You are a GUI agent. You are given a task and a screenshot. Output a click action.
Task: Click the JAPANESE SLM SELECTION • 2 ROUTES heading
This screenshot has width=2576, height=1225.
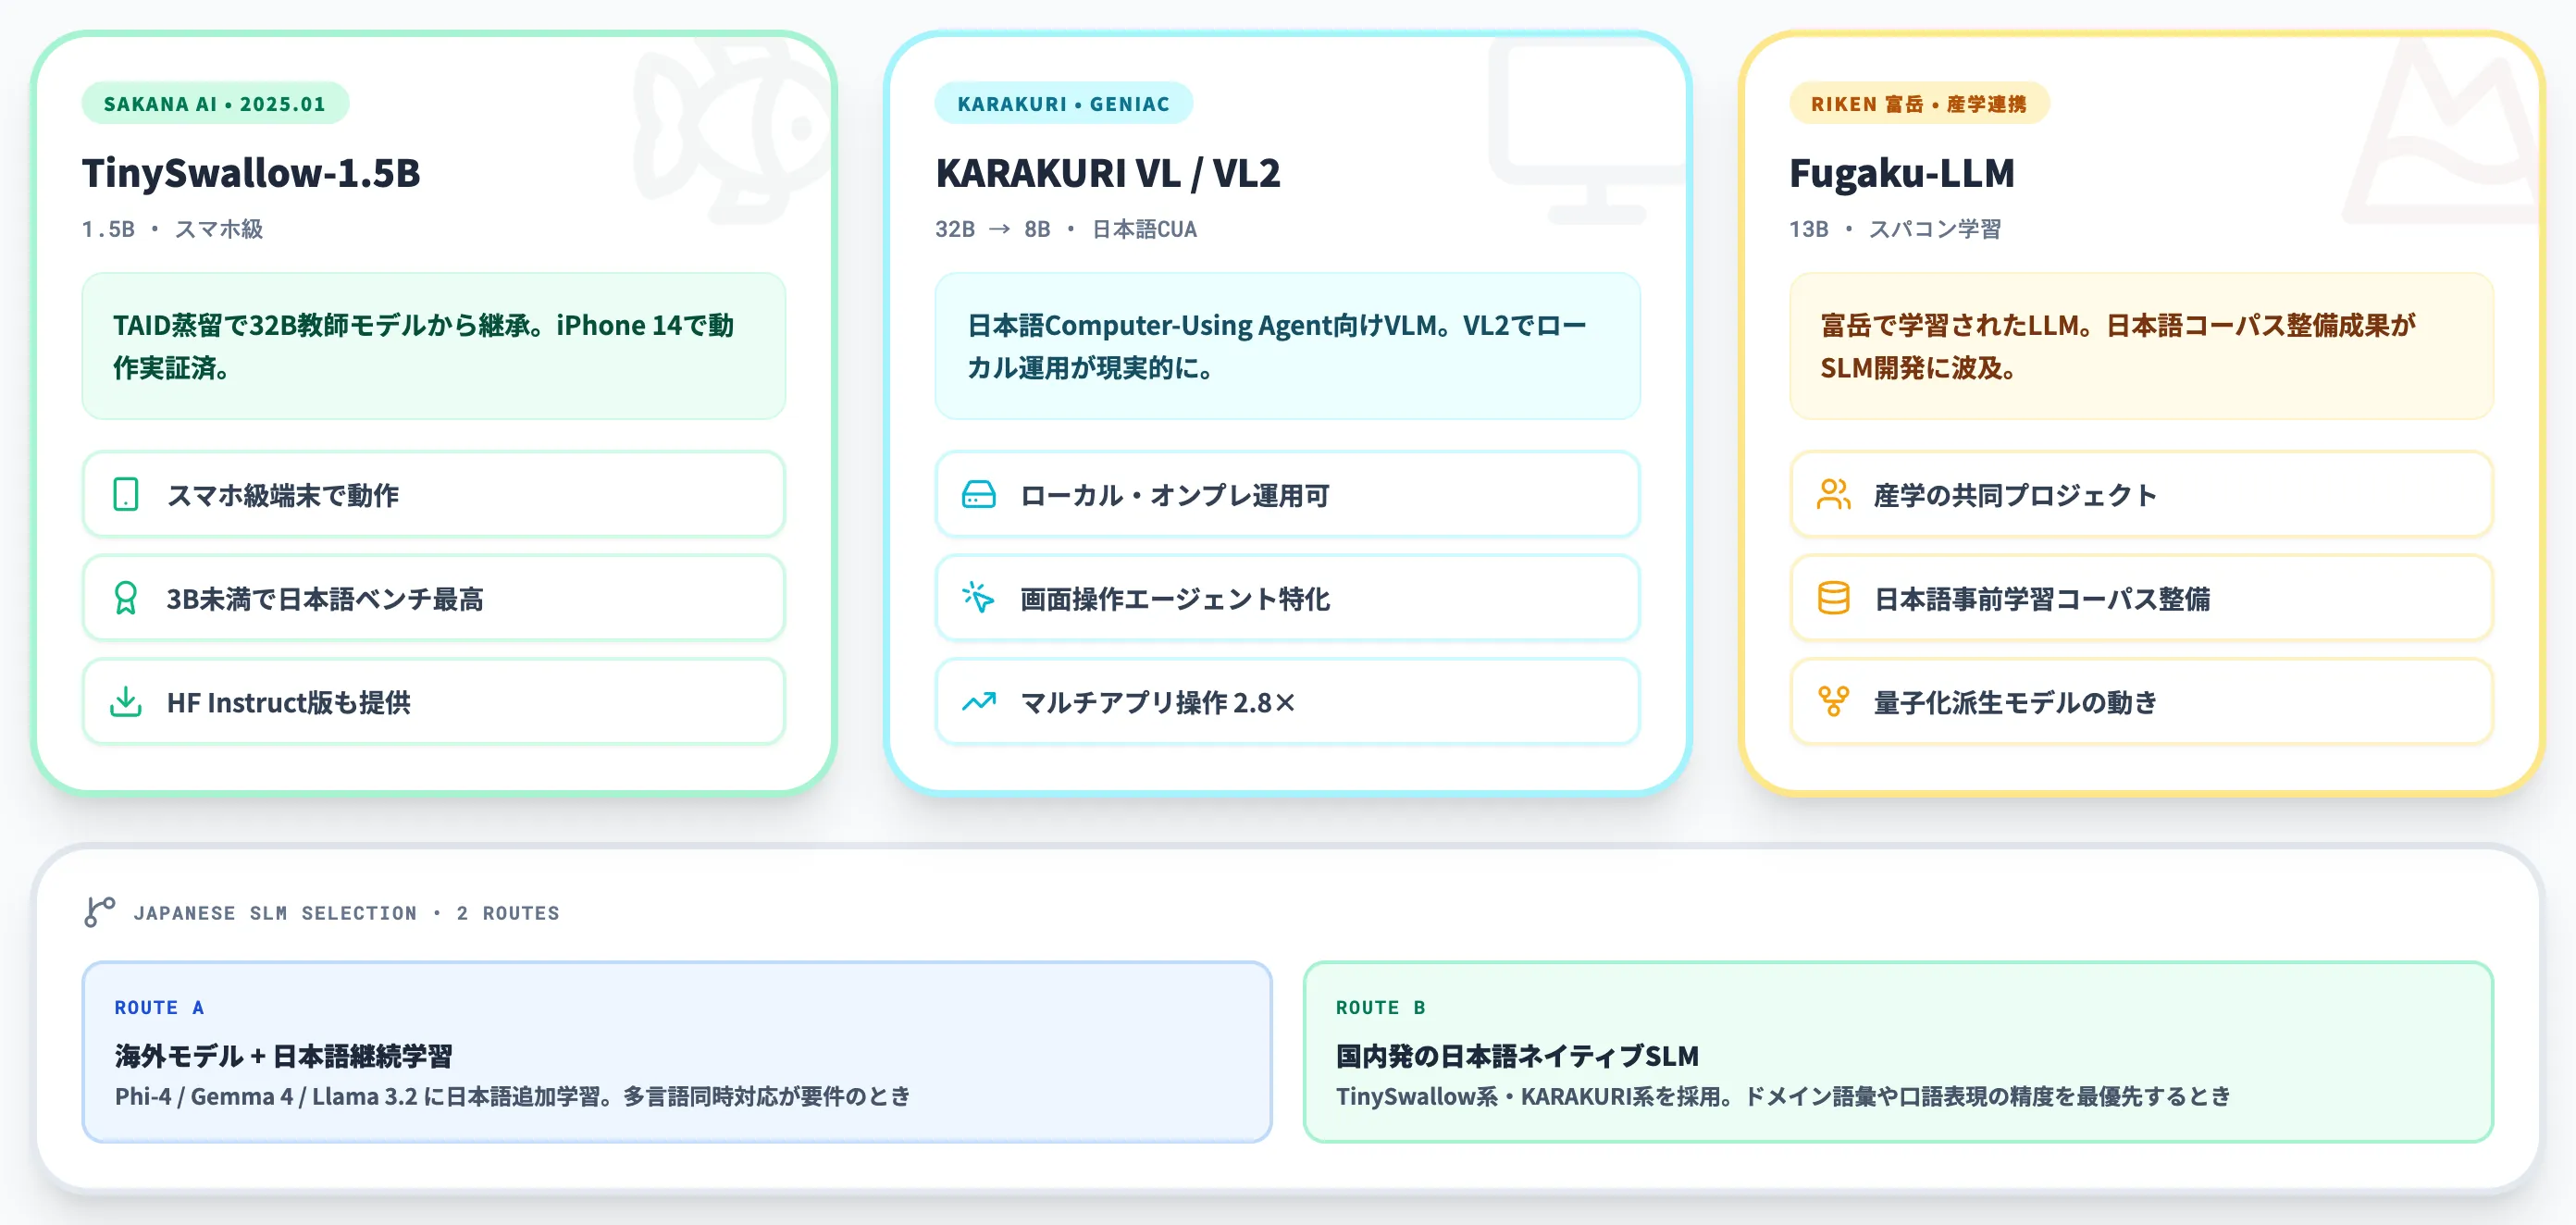346,913
